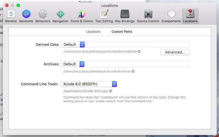Open the Source Control preferences pane
Image resolution: width=219 pixels, height=137 pixels.
click(x=148, y=16)
